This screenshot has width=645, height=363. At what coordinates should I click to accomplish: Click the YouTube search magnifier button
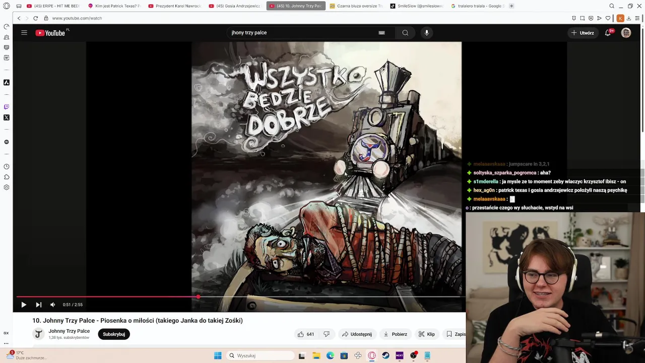pyautogui.click(x=405, y=33)
